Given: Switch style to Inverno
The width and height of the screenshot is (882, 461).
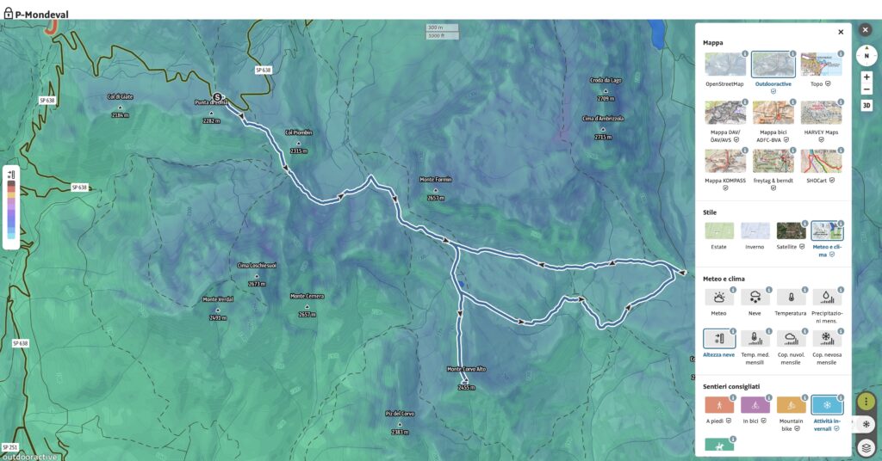Looking at the screenshot, I should [755, 230].
